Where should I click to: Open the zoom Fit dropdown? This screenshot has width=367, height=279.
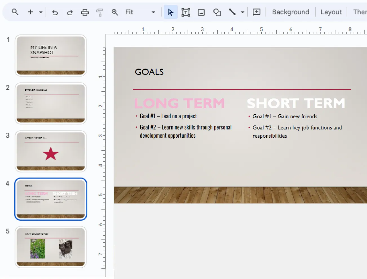coord(153,12)
